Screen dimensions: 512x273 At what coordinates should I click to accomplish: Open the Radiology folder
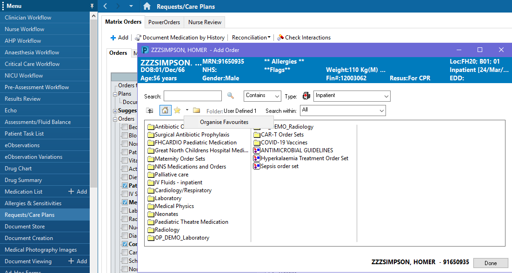pyautogui.click(x=164, y=230)
